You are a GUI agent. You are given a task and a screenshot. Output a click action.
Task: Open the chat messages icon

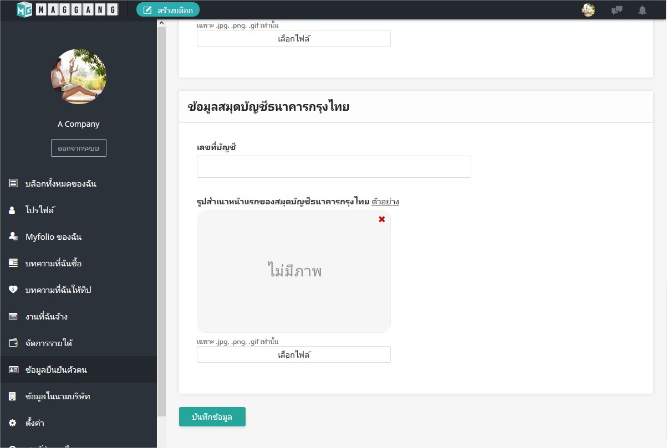(x=617, y=10)
